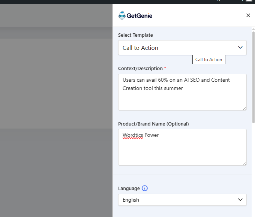The height and width of the screenshot is (217, 255).
Task: Click the "GetGenie" brand name text
Action: click(x=139, y=16)
